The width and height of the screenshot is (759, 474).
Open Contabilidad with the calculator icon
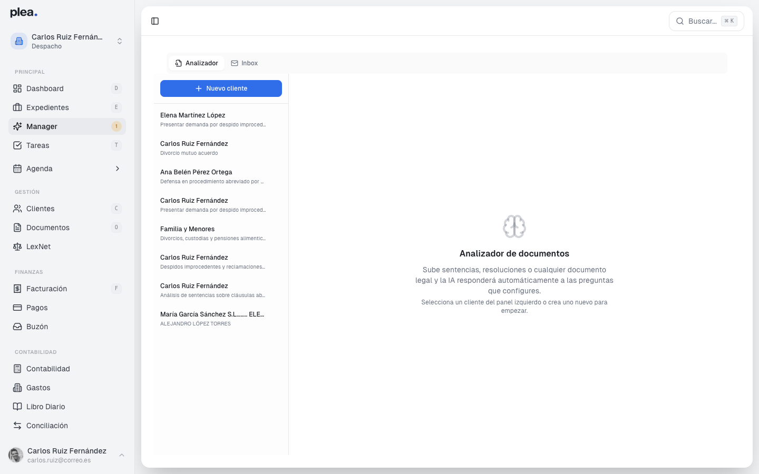(x=17, y=369)
